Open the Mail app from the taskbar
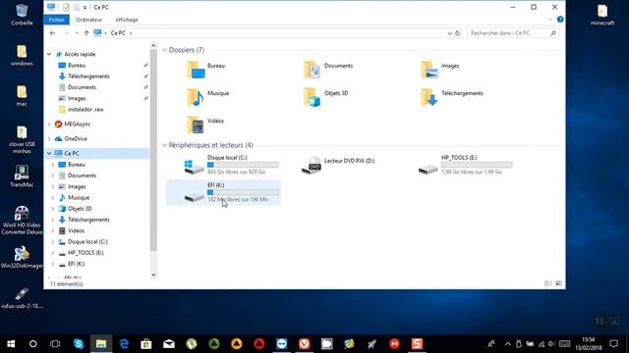The height and width of the screenshot is (353, 629). (169, 344)
